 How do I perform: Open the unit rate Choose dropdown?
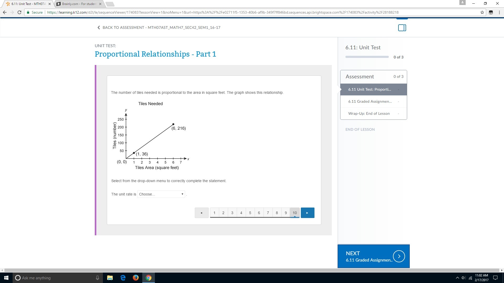coord(161,194)
